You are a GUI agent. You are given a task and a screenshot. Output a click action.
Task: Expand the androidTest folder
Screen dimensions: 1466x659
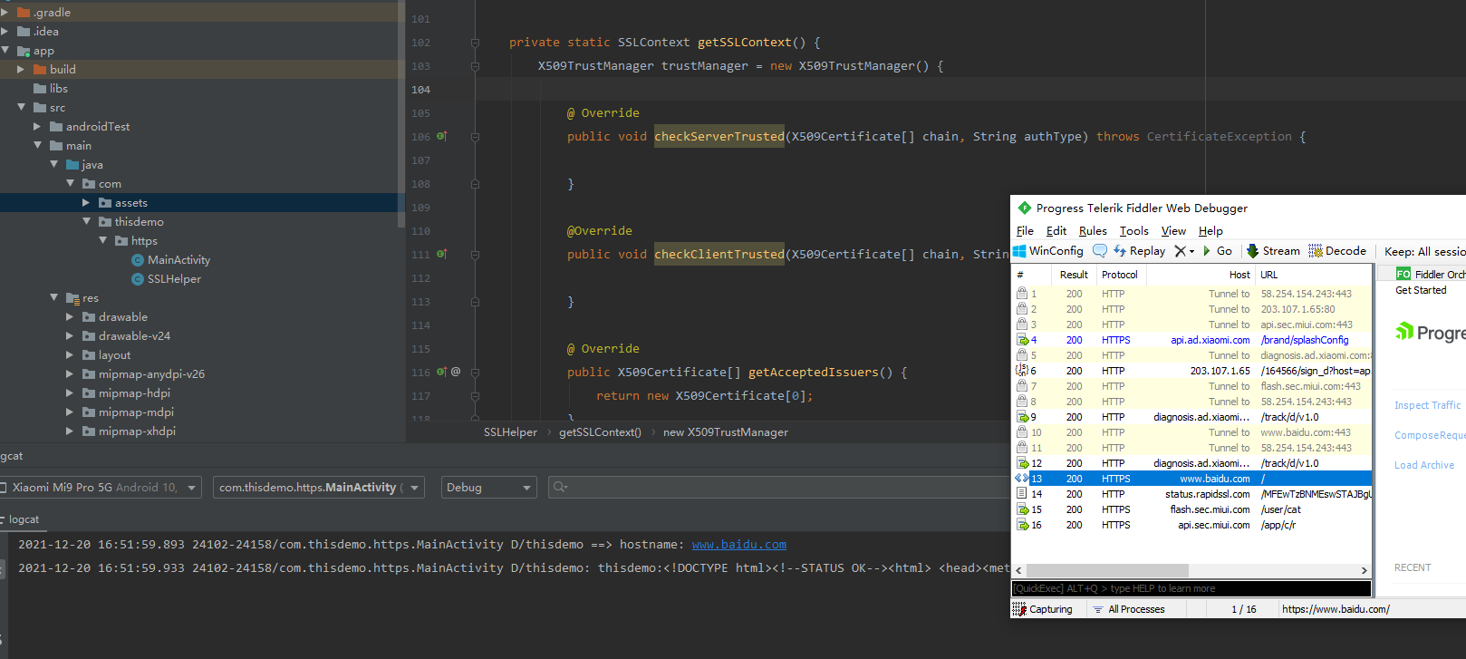(37, 126)
